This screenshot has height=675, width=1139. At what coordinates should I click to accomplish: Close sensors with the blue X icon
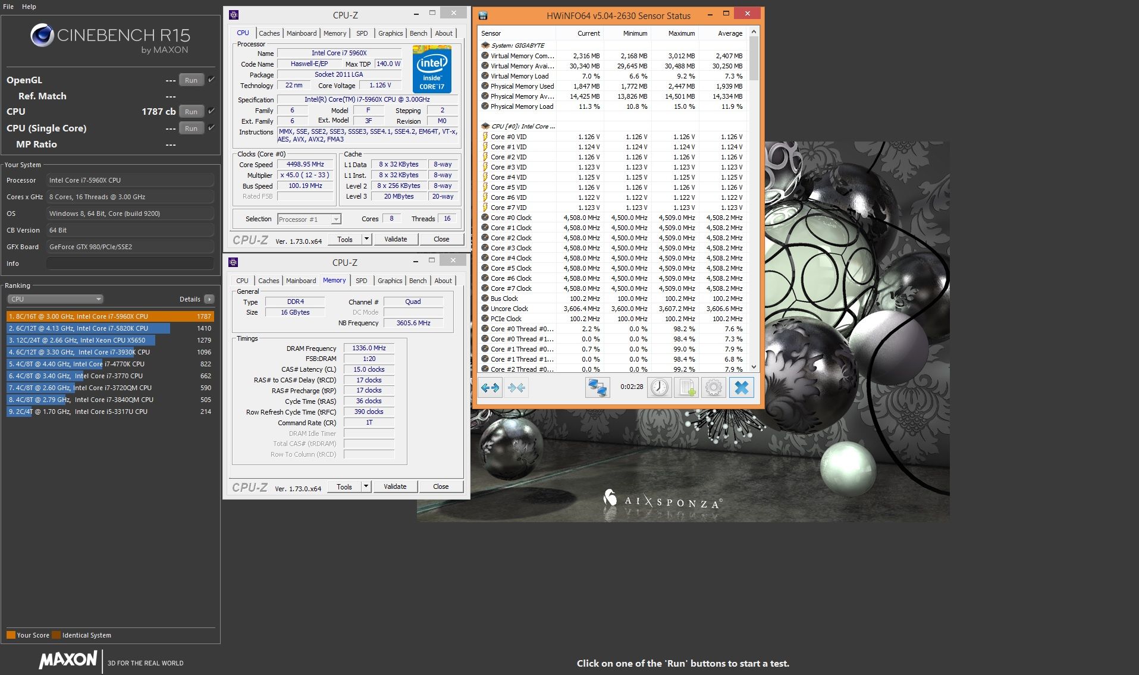click(x=741, y=388)
